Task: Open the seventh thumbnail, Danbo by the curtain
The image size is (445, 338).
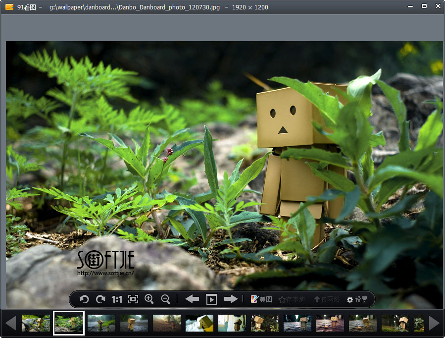Action: tap(232, 323)
